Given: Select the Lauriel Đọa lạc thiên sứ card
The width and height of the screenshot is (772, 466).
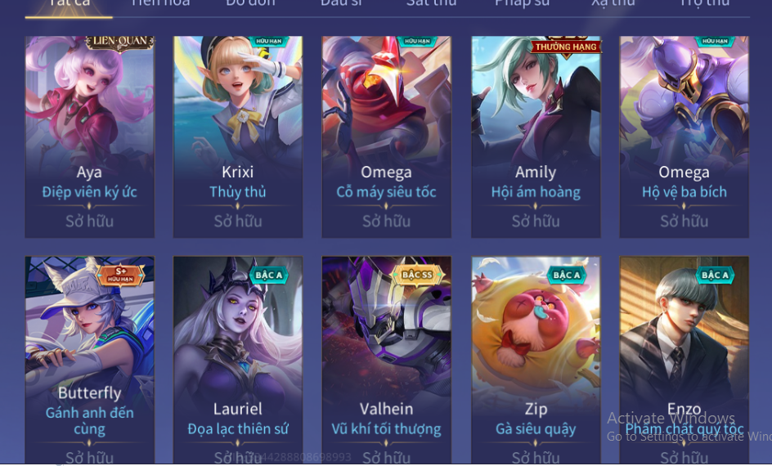Looking at the screenshot, I should 238,361.
